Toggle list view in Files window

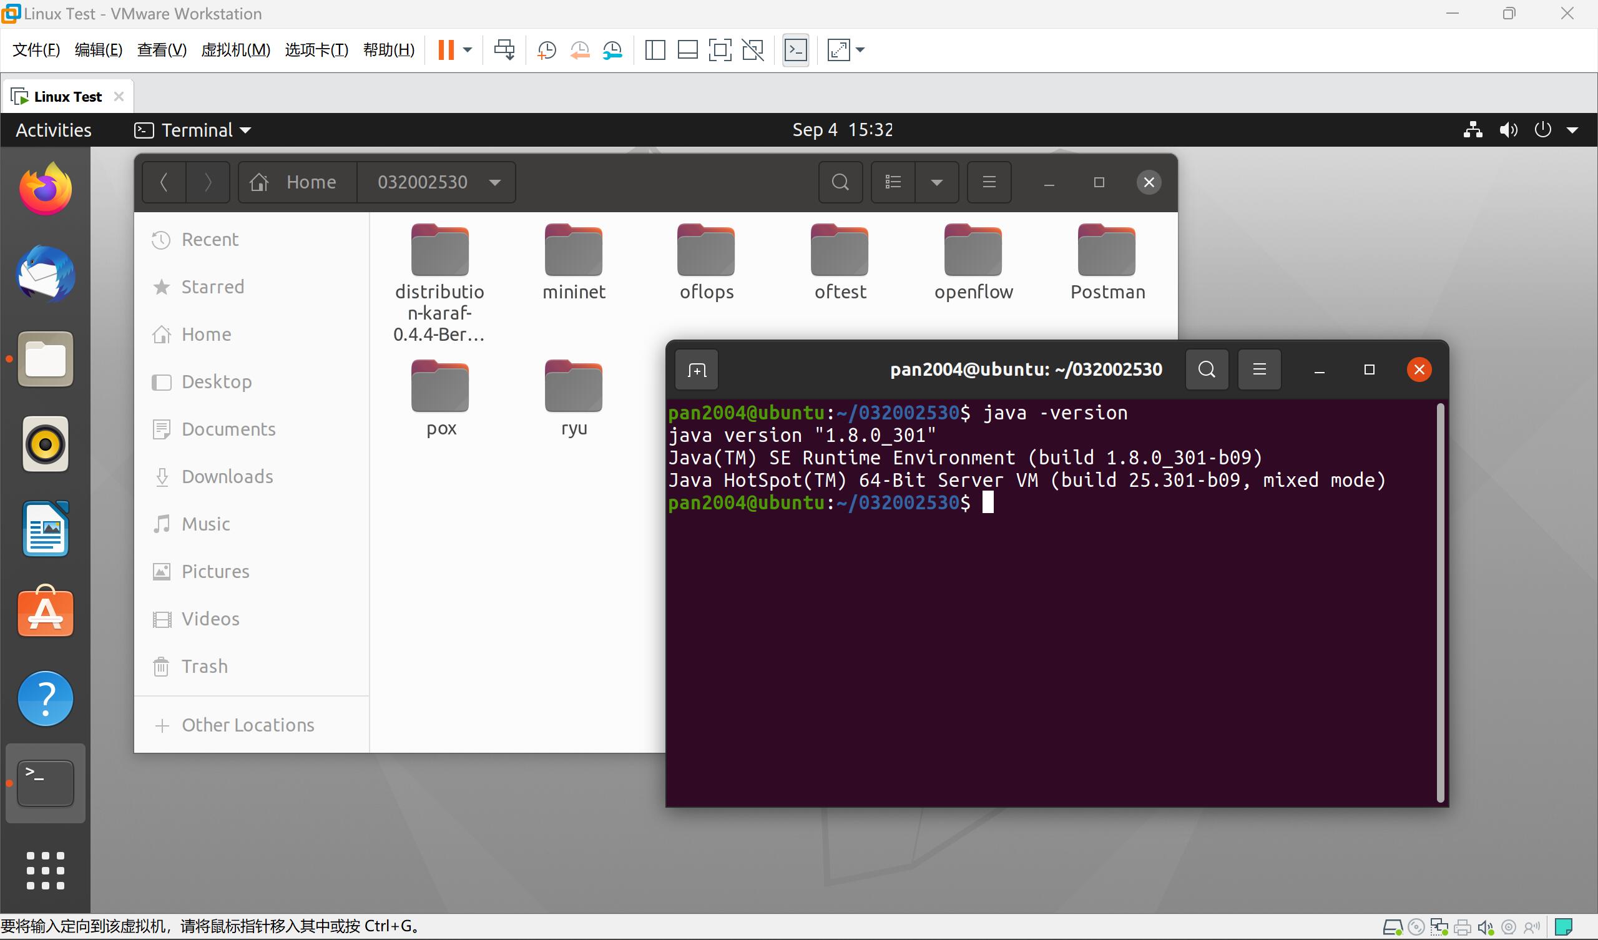[893, 183]
